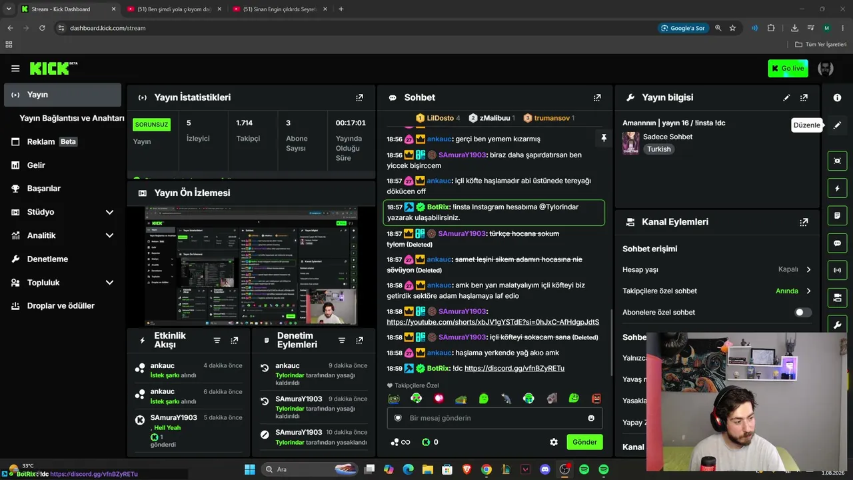This screenshot has height=480, width=853.
Task: Bookmark this page with the star icon
Action: point(732,28)
